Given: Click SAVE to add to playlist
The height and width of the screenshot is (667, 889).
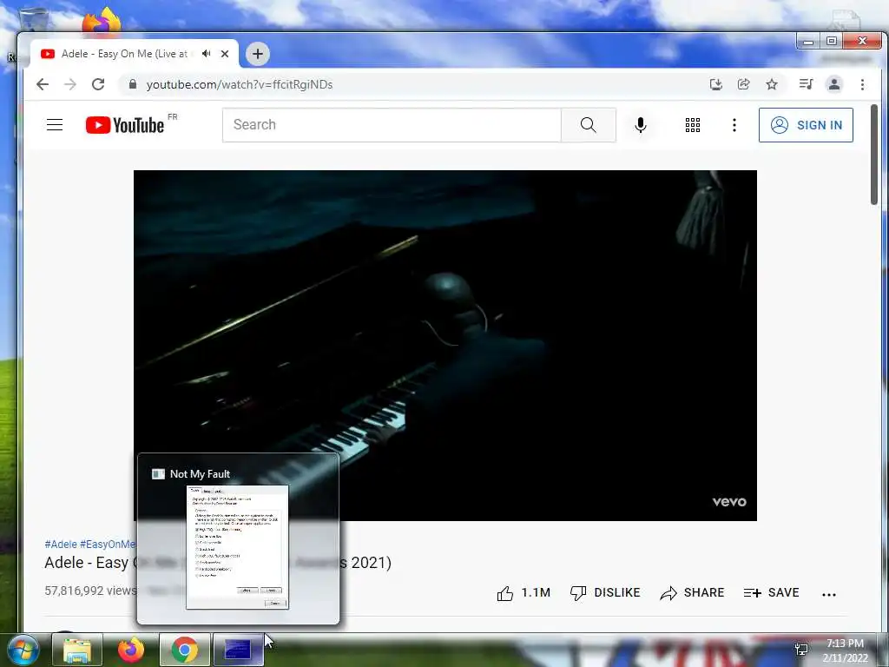Looking at the screenshot, I should [772, 592].
